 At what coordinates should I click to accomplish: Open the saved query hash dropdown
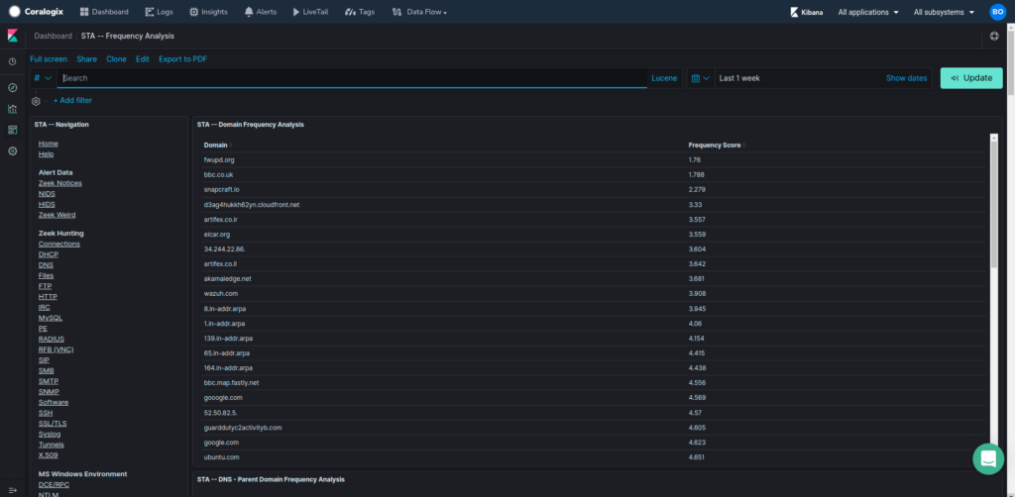43,78
